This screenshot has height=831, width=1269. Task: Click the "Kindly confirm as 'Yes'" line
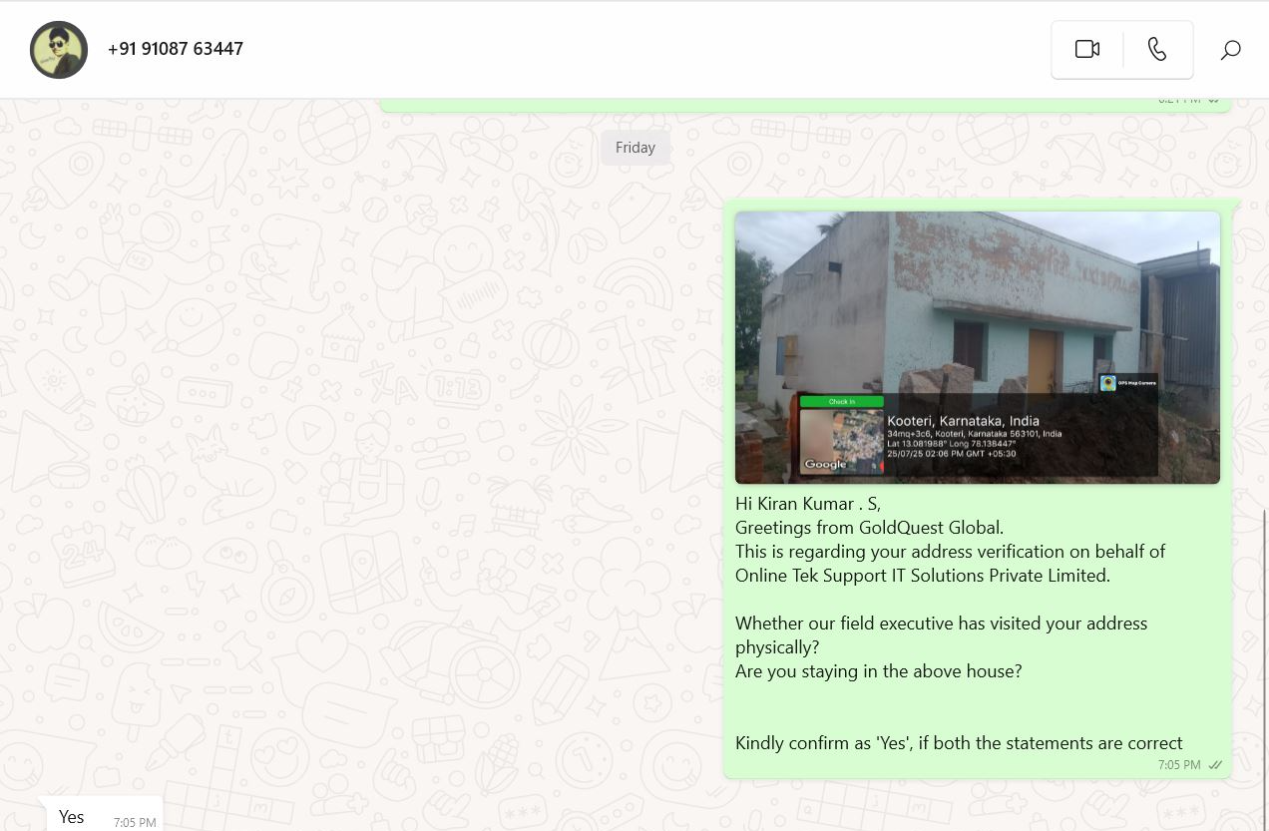tap(959, 743)
